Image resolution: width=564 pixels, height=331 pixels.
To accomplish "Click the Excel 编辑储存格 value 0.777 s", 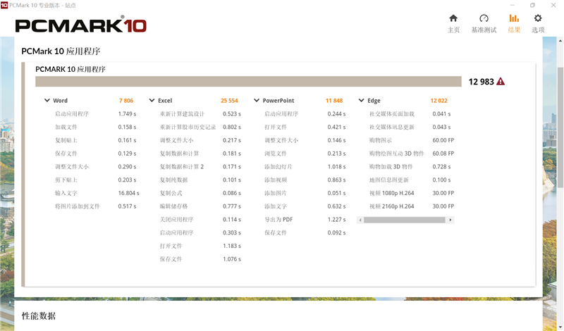I will tap(232, 206).
